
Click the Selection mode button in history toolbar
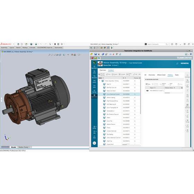click(163, 84)
